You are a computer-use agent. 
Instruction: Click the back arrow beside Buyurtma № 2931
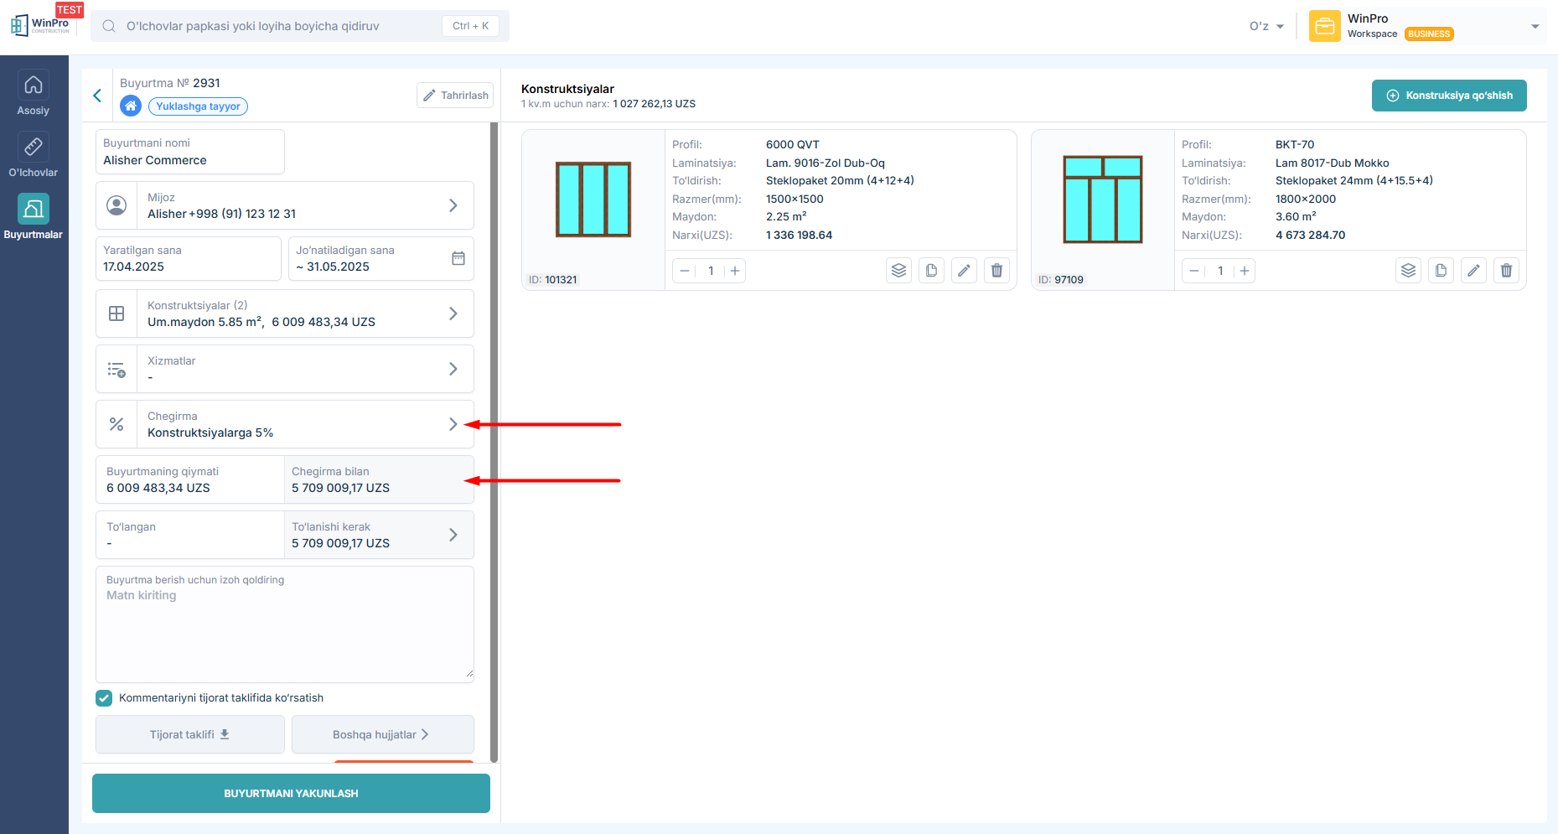[x=97, y=96]
